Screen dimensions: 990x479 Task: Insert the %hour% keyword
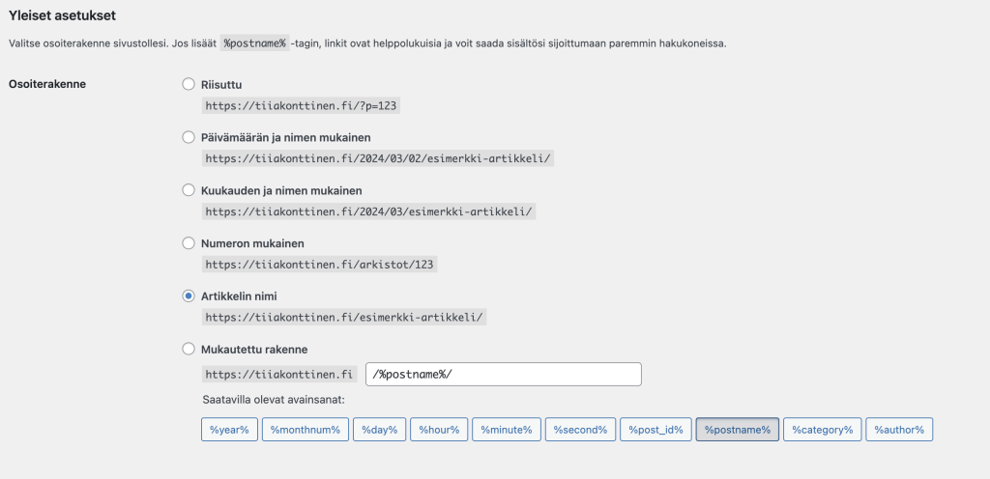439,430
